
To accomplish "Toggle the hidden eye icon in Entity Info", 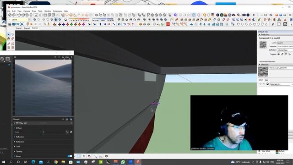I will pos(278,54).
